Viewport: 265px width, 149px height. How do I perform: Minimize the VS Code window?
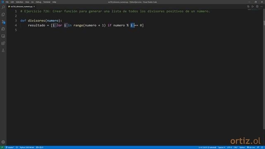[249, 2]
